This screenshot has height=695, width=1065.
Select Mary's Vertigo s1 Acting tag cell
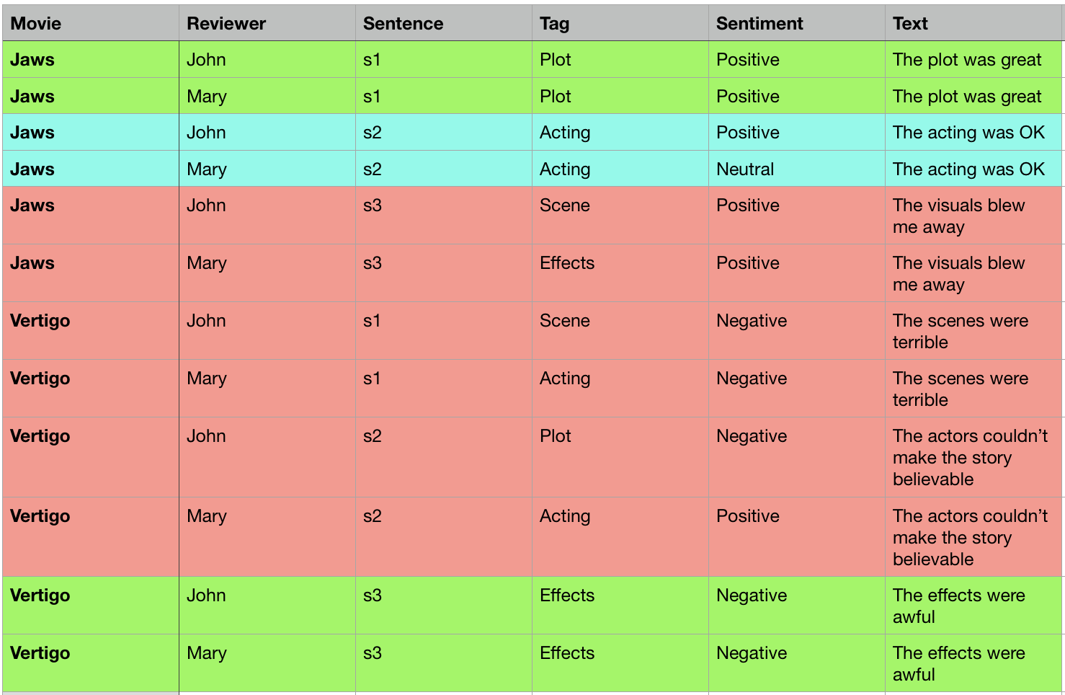620,389
